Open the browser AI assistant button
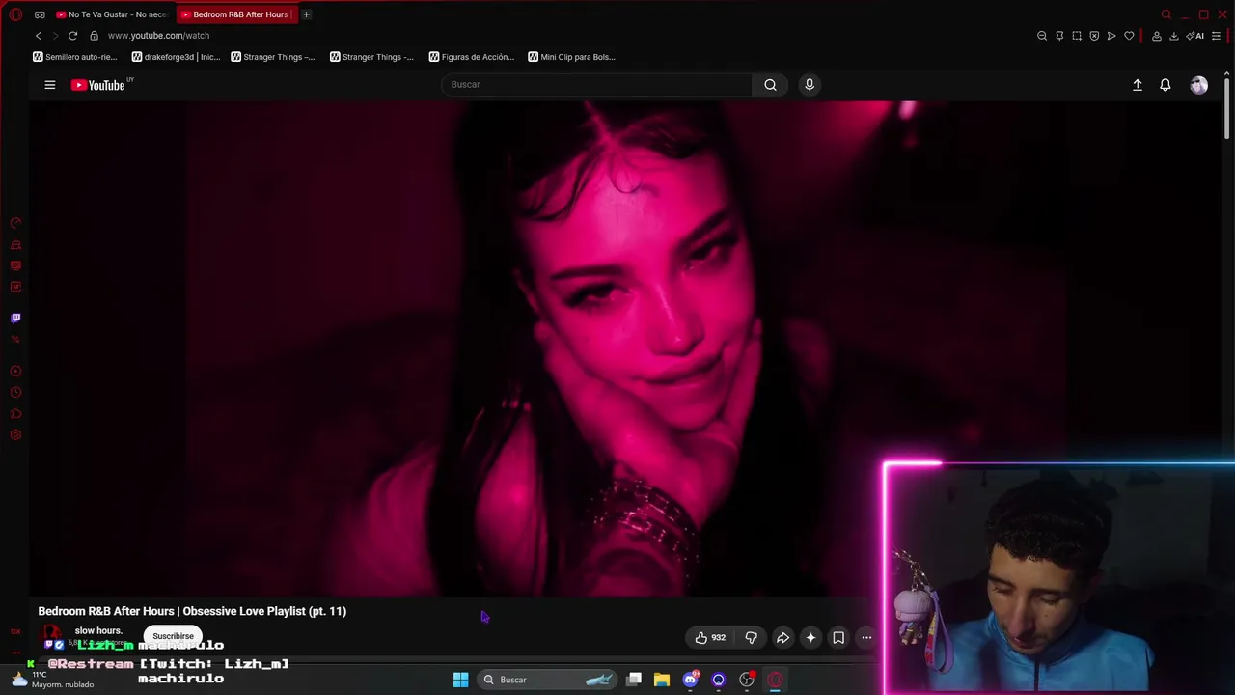The width and height of the screenshot is (1235, 695). tap(1196, 36)
